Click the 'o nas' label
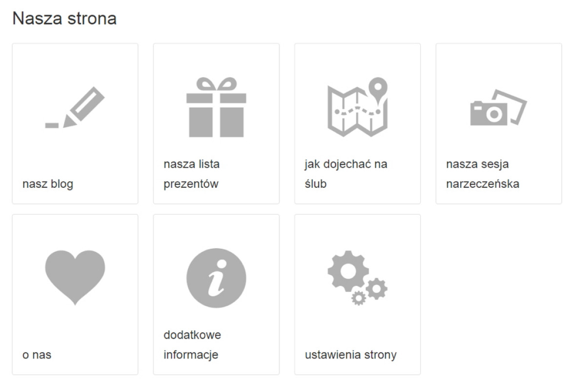Screen dimensions: 571x383 [37, 355]
